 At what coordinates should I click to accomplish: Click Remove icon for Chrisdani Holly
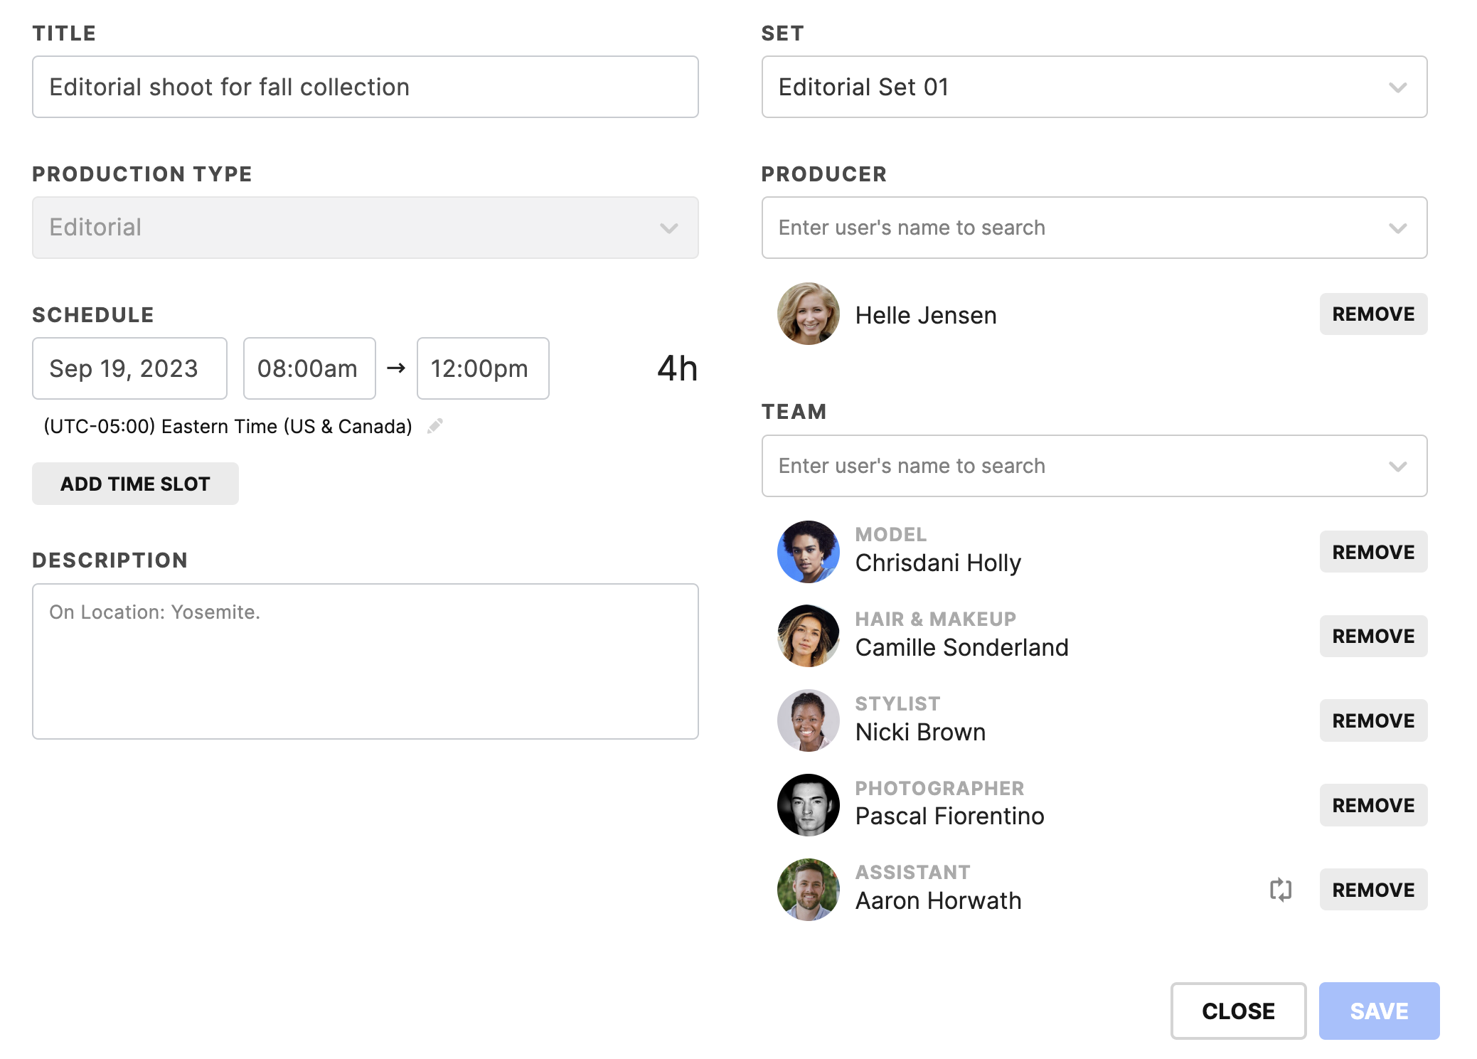[x=1372, y=550]
